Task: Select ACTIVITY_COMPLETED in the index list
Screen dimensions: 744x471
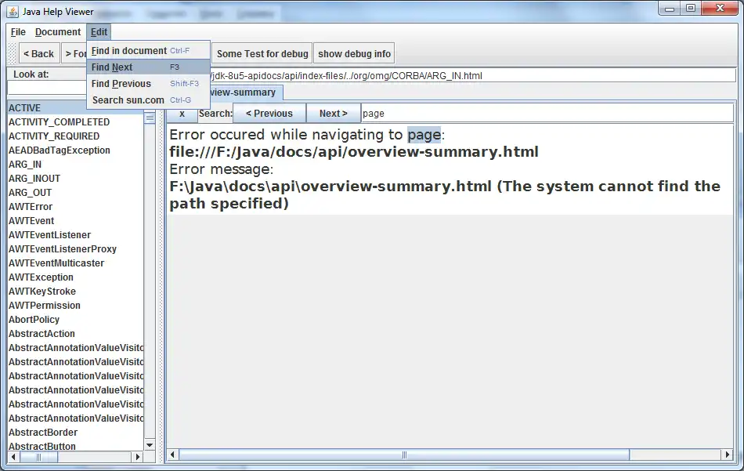Action: pos(76,122)
